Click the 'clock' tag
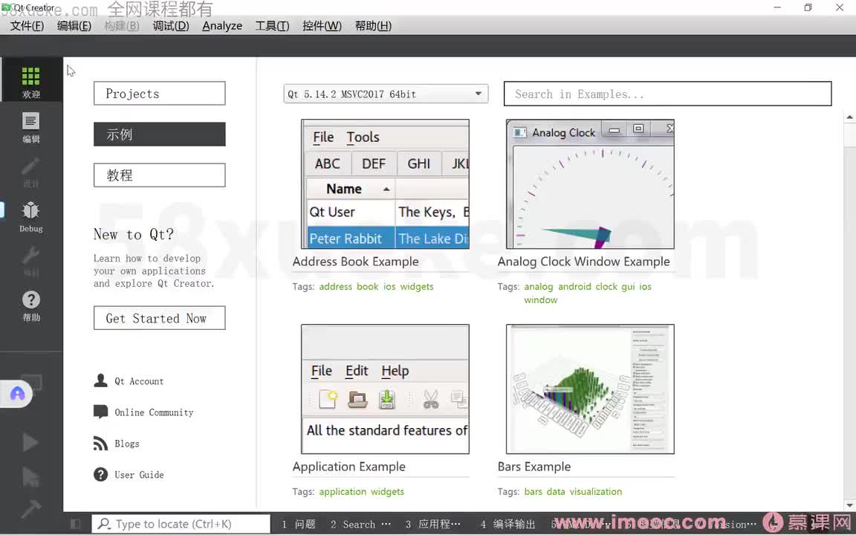Screen dimensions: 856x535 pyautogui.click(x=606, y=287)
